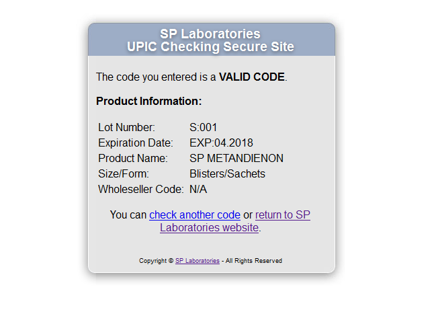The image size is (438, 316).
Task: Click the "Product Information:" heading
Action: tap(148, 102)
